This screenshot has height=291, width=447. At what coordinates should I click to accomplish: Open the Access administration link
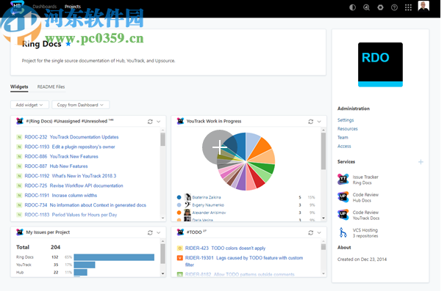coord(344,147)
